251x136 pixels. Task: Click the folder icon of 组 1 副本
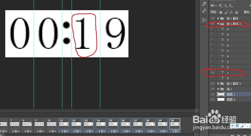click(222, 18)
